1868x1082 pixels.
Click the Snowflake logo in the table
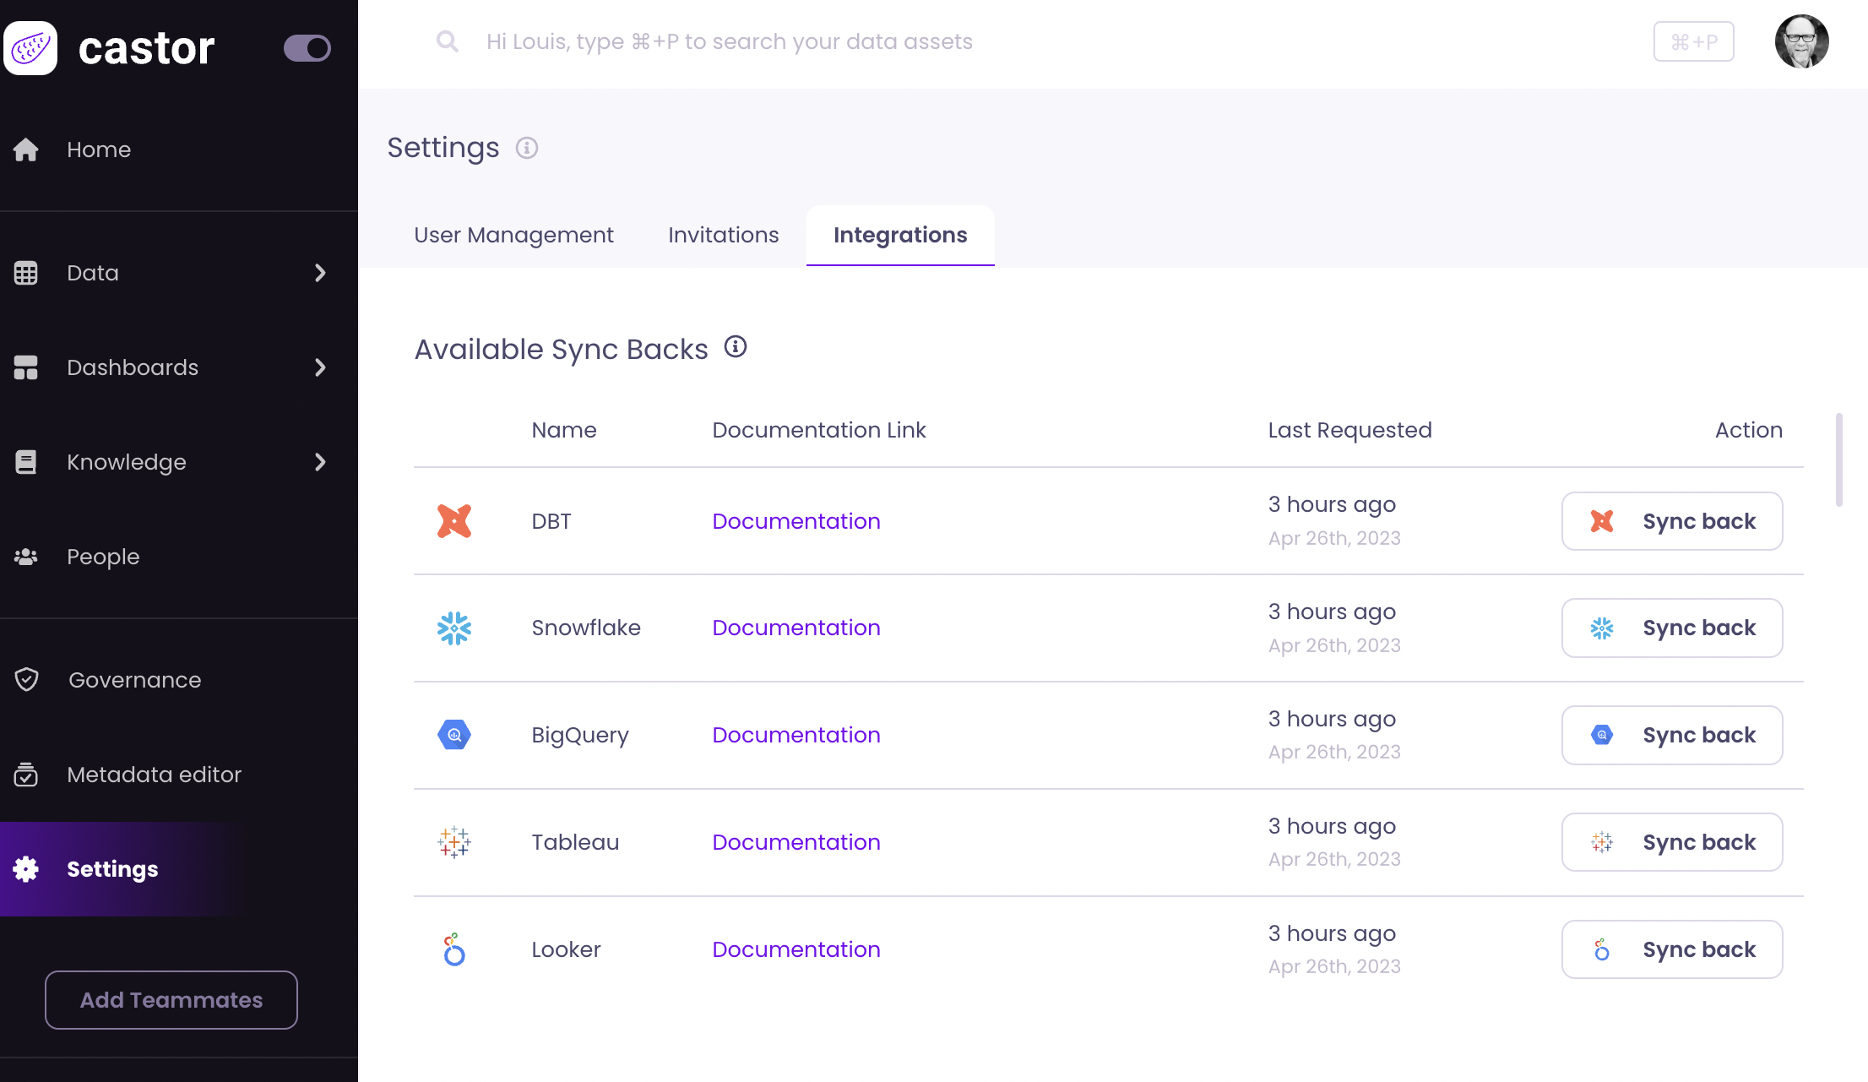pos(454,628)
